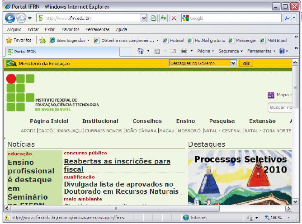Screen dimensions: 302x224
Task: Open Hotmail favorite link
Action: pos(174,40)
